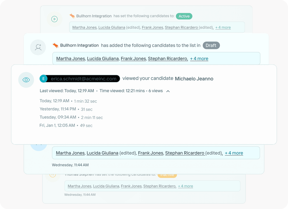The width and height of the screenshot is (288, 209).
Task: Click the warning icon beside Thomas Stephen's event
Action: click(53, 174)
